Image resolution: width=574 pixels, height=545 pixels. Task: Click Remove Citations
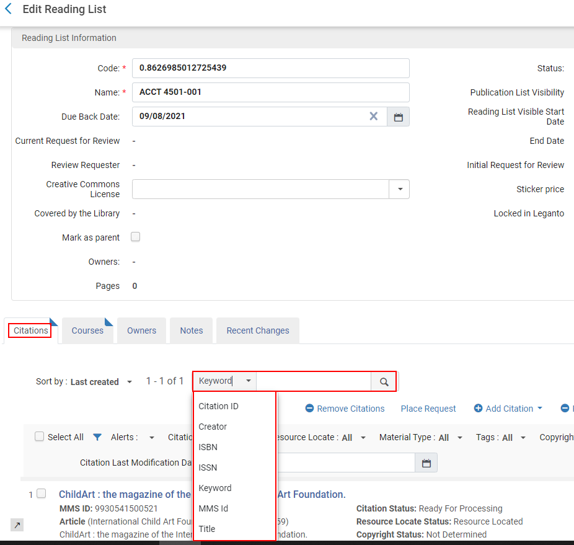pos(345,409)
